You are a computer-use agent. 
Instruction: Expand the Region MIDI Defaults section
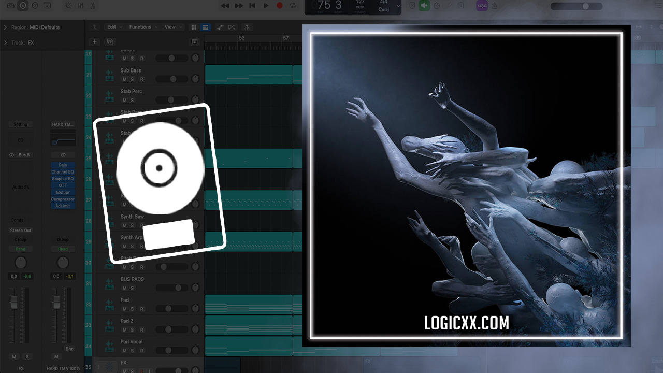click(x=5, y=27)
